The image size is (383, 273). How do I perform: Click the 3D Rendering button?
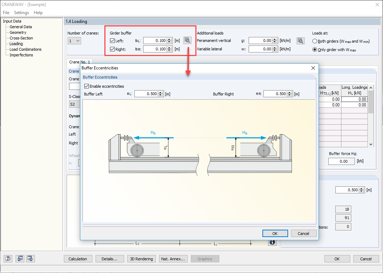tap(141, 259)
